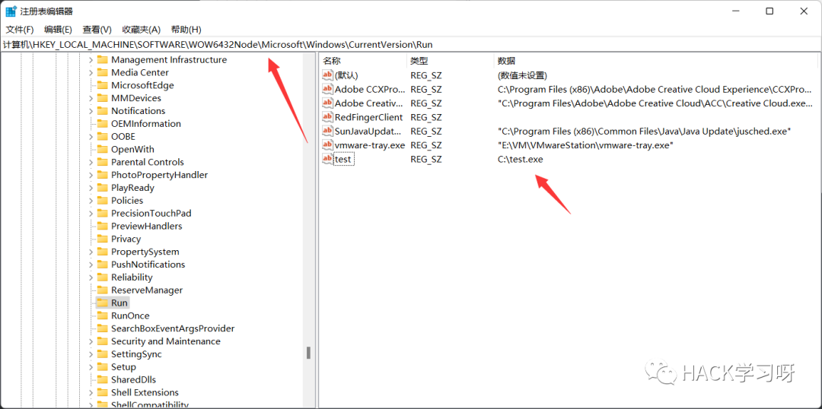Select the Media Center tree key
822x409 pixels.
click(140, 72)
